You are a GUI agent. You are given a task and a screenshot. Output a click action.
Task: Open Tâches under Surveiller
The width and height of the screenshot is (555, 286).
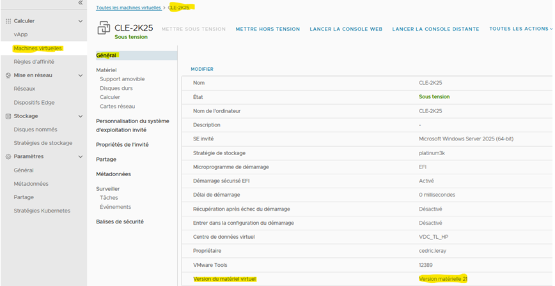coord(109,198)
